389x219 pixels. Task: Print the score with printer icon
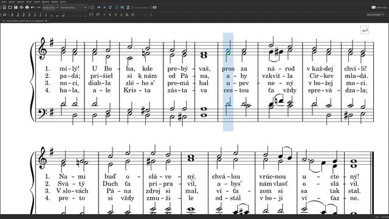[x=27, y=7]
